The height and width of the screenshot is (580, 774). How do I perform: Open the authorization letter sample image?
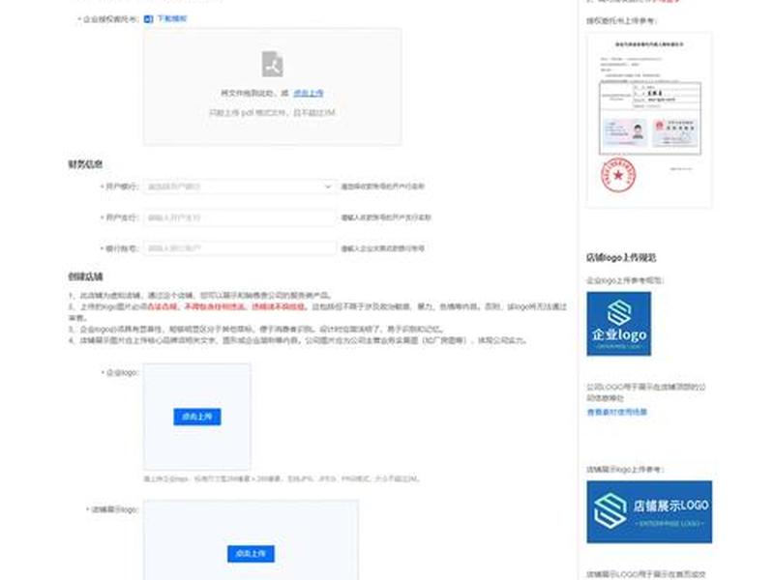tap(649, 120)
